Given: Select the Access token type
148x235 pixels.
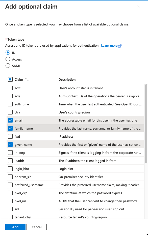Looking at the screenshot, I should click(8, 59).
